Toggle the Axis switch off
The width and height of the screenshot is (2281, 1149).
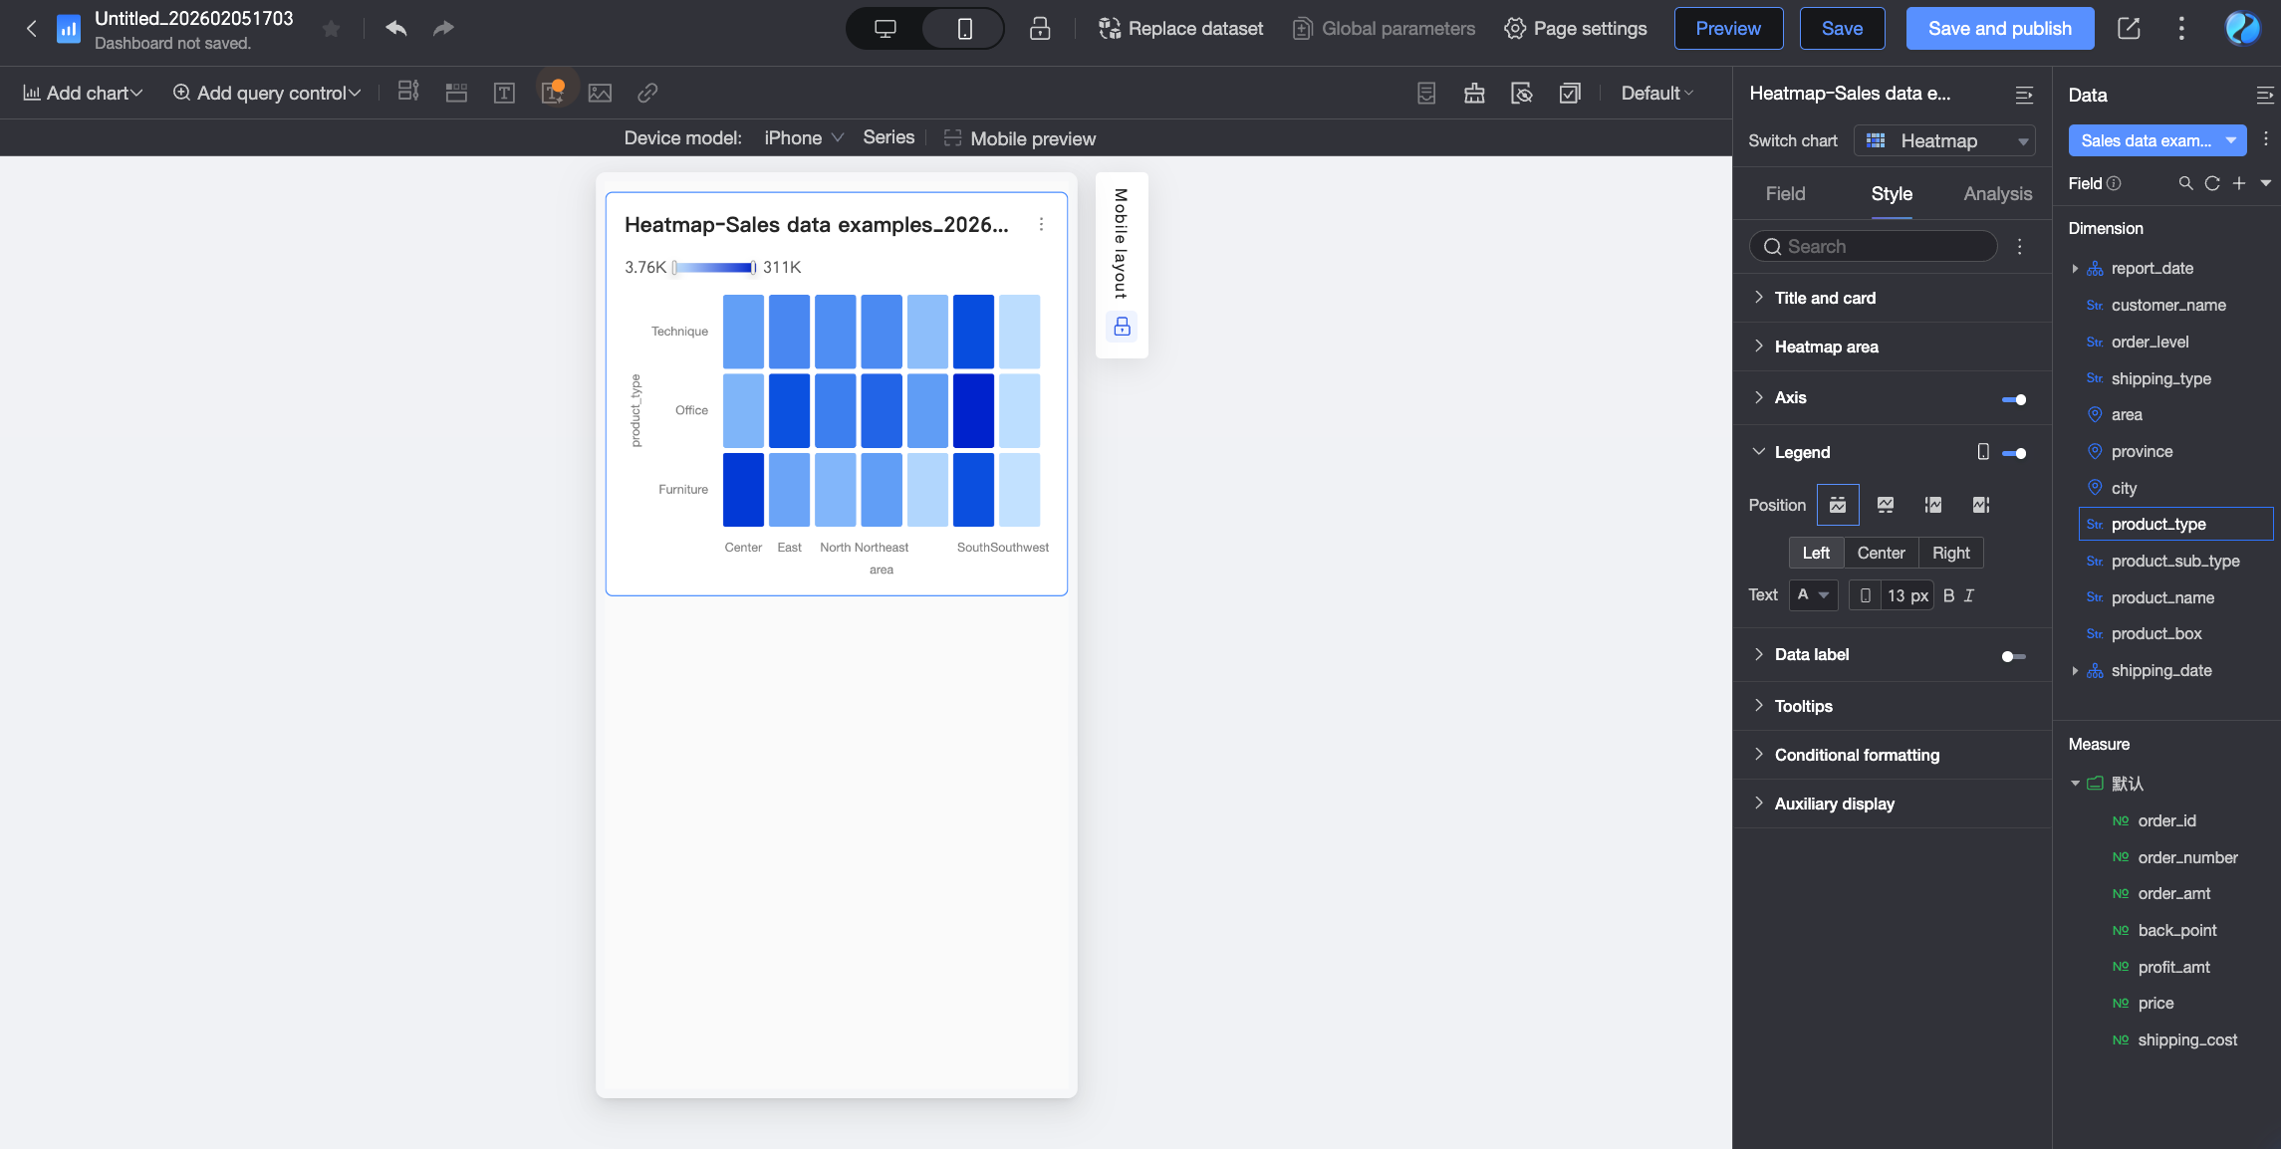pyautogui.click(x=2013, y=399)
